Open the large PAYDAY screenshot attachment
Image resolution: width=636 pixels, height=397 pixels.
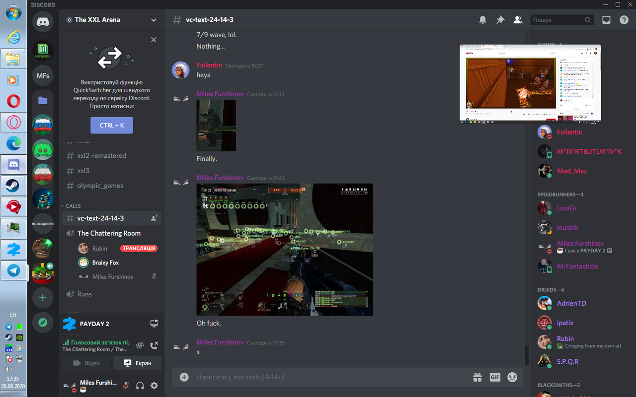tap(285, 250)
